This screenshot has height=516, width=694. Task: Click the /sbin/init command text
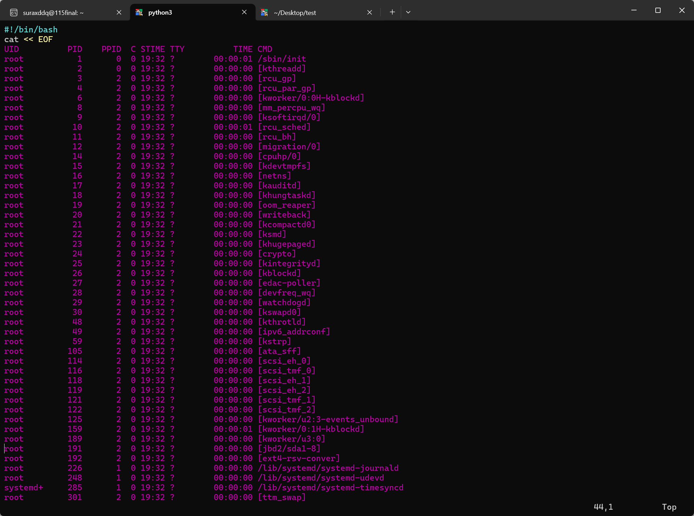point(282,59)
